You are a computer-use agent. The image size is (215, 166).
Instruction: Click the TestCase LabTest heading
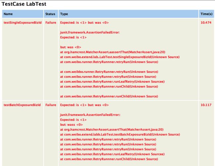24,4
